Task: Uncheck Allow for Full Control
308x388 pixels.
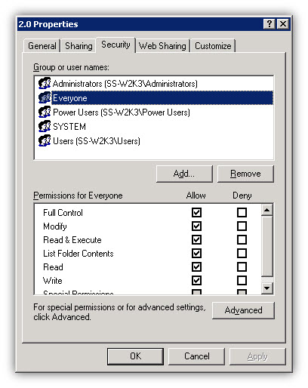Action: click(196, 212)
